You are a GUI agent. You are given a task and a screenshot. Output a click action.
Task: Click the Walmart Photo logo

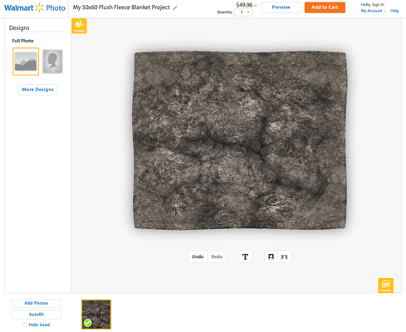pos(35,7)
